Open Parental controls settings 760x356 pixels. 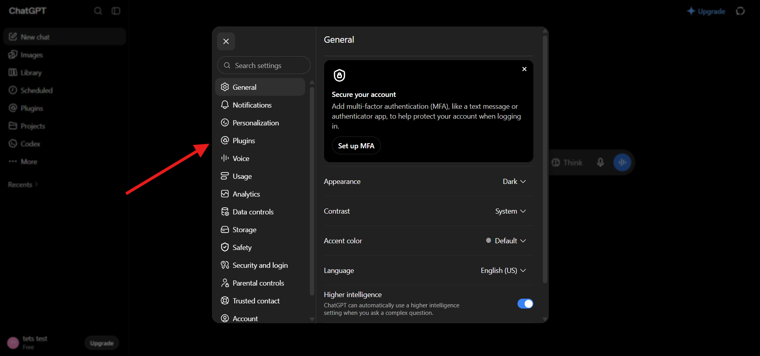260,283
